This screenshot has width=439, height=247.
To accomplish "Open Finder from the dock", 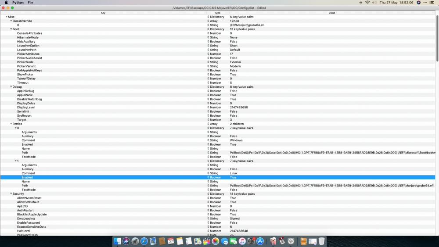I will coord(117,241).
